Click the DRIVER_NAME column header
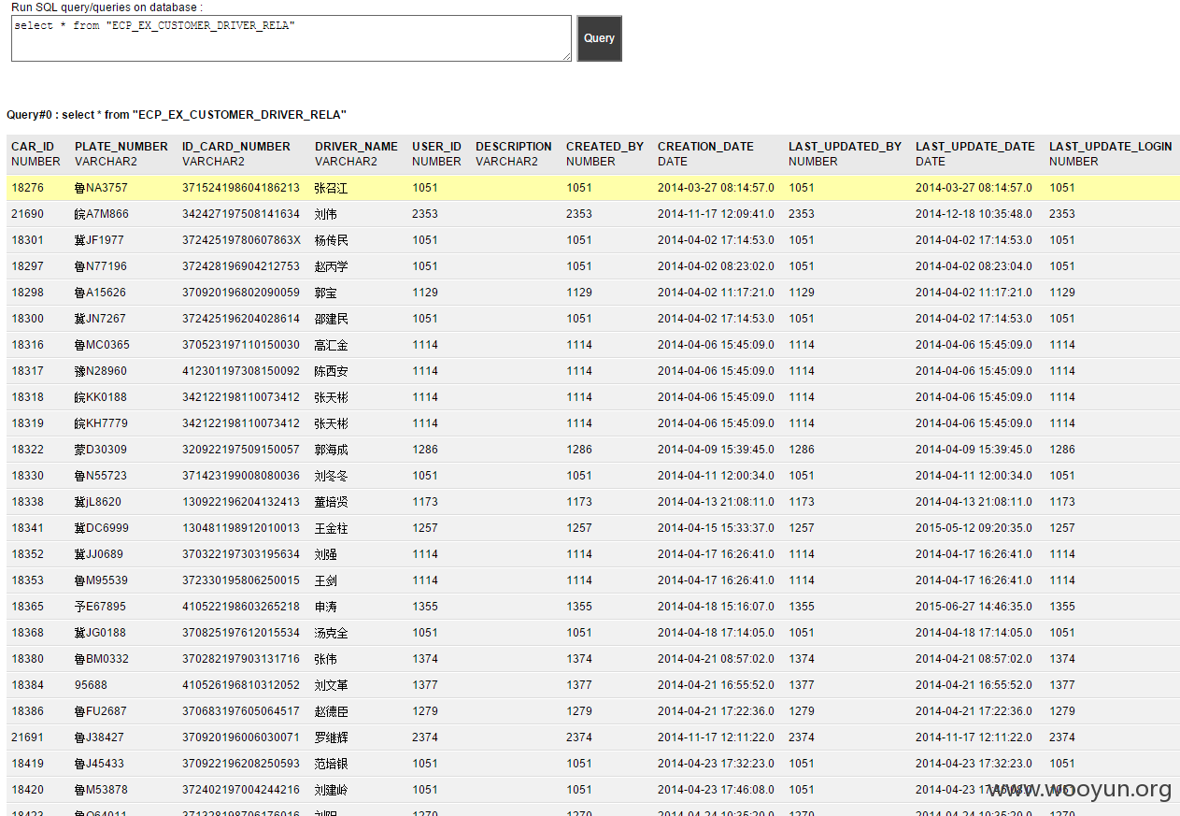This screenshot has width=1180, height=816. tap(356, 147)
